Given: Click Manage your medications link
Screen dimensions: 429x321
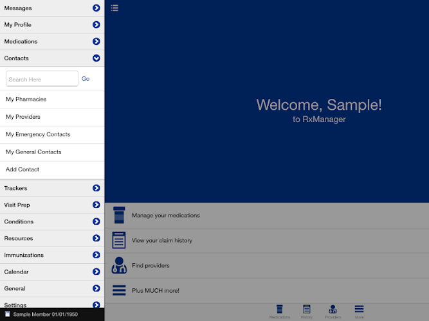Looking at the screenshot, I should (x=166, y=215).
